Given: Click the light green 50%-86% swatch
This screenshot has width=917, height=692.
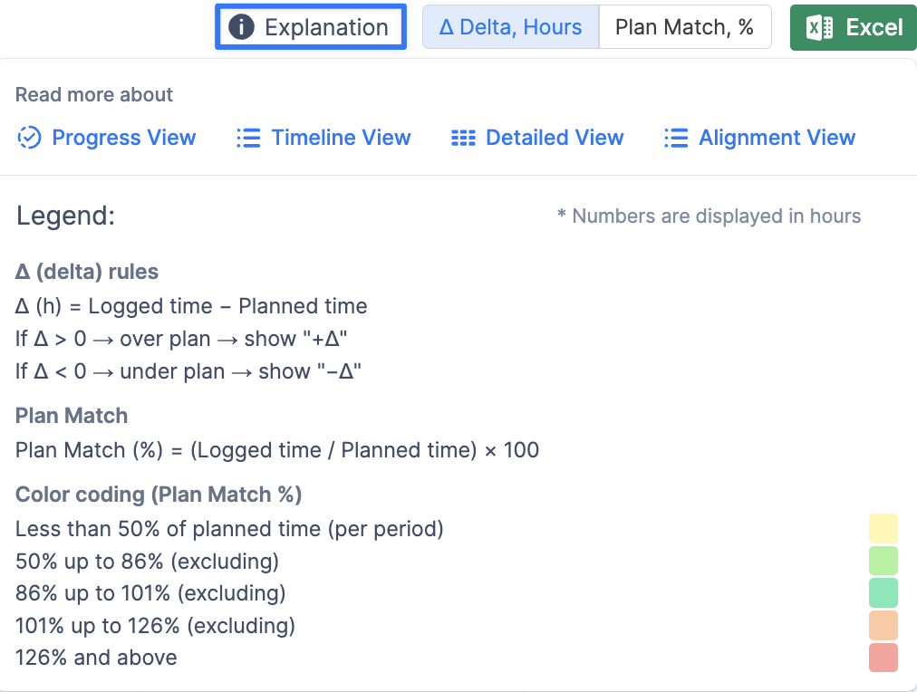Looking at the screenshot, I should pos(883,561).
